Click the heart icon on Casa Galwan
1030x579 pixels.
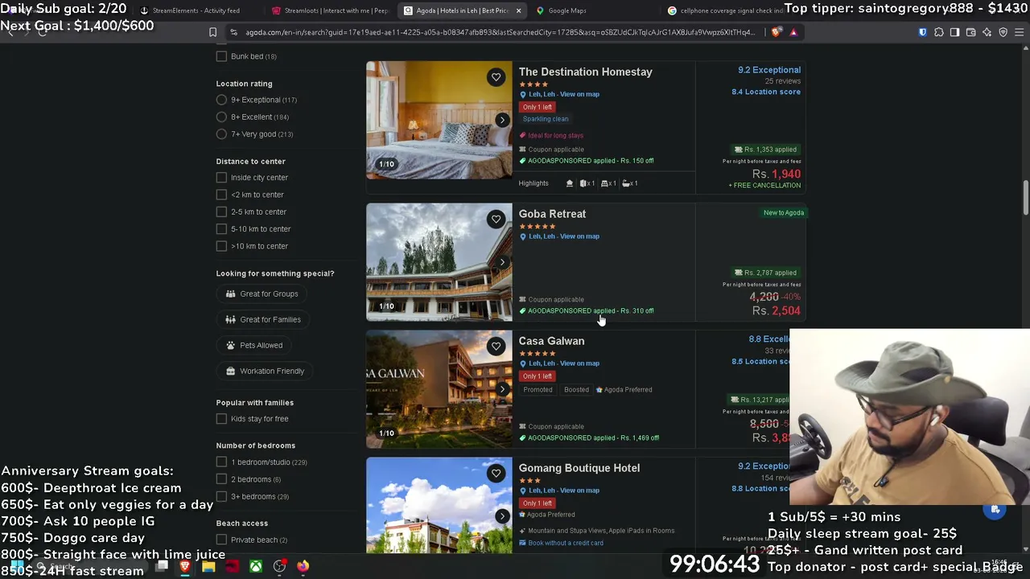coord(496,346)
